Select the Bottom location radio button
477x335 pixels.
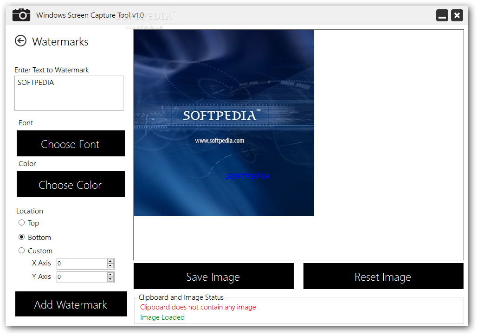(22, 237)
